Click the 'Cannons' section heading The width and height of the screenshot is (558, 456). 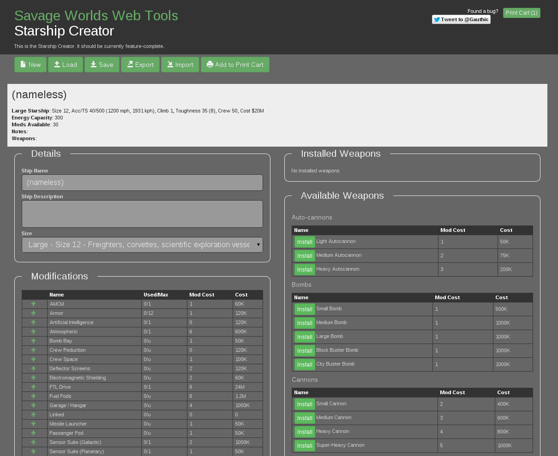click(305, 379)
